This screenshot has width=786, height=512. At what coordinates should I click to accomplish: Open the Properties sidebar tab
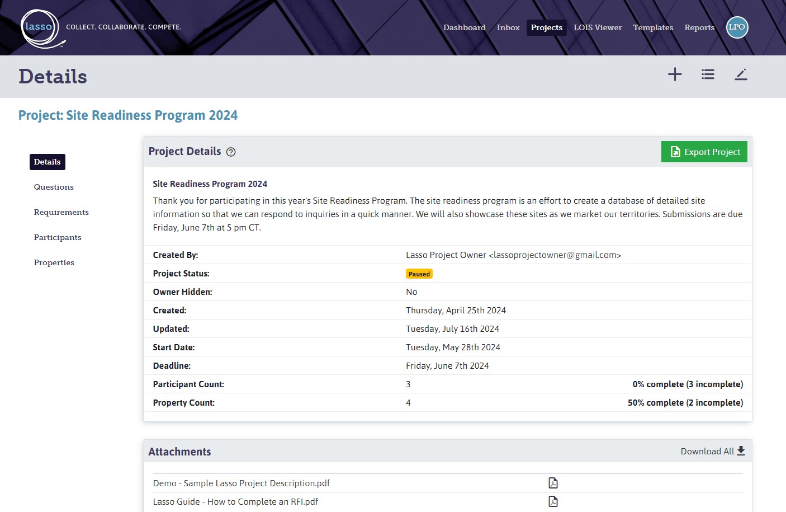pyautogui.click(x=54, y=262)
